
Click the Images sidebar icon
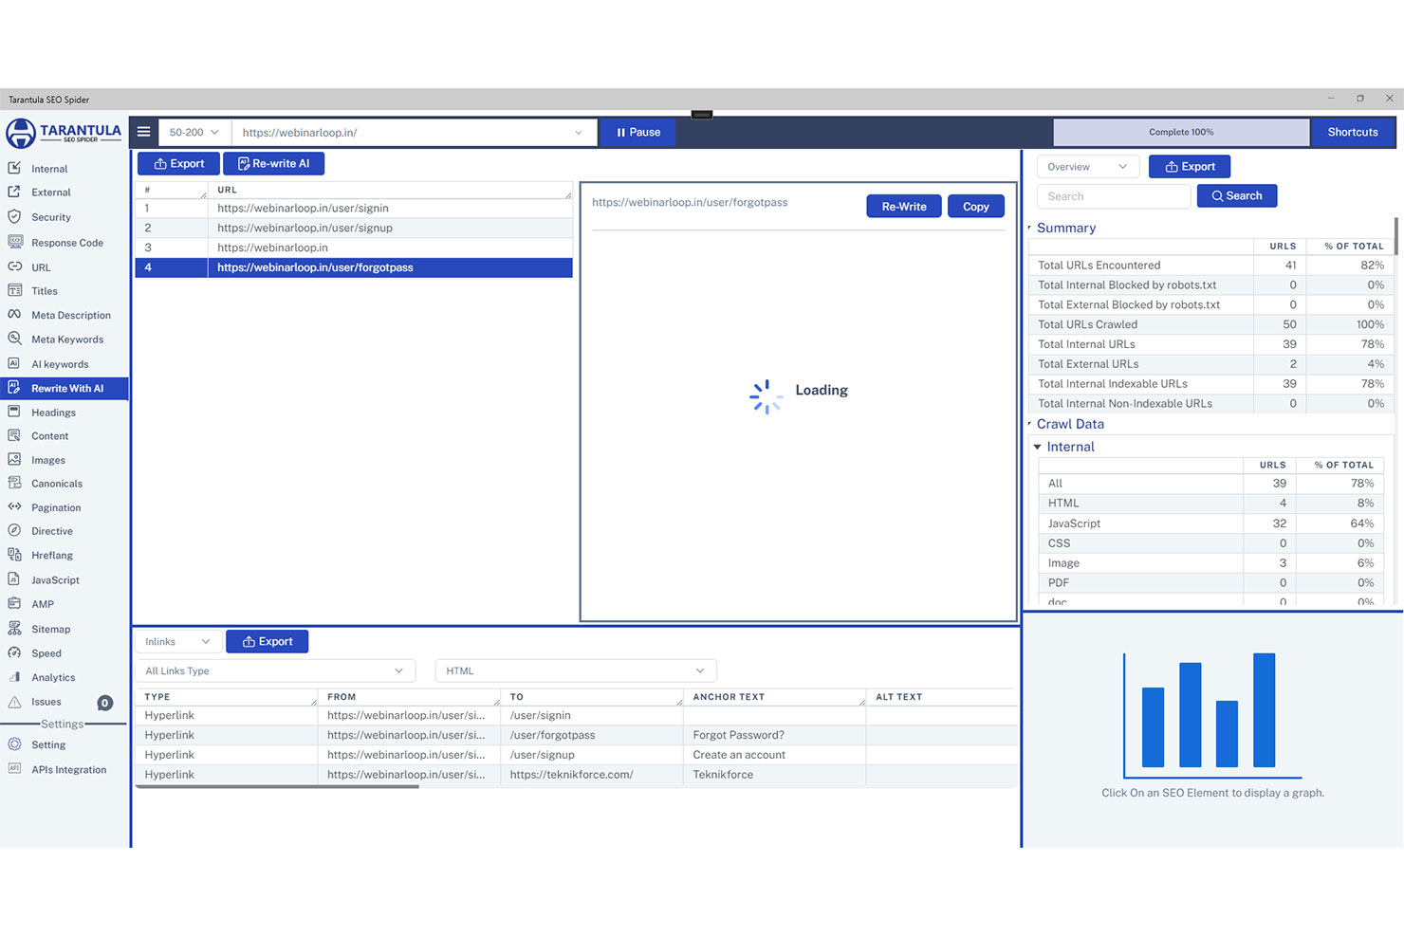point(14,459)
